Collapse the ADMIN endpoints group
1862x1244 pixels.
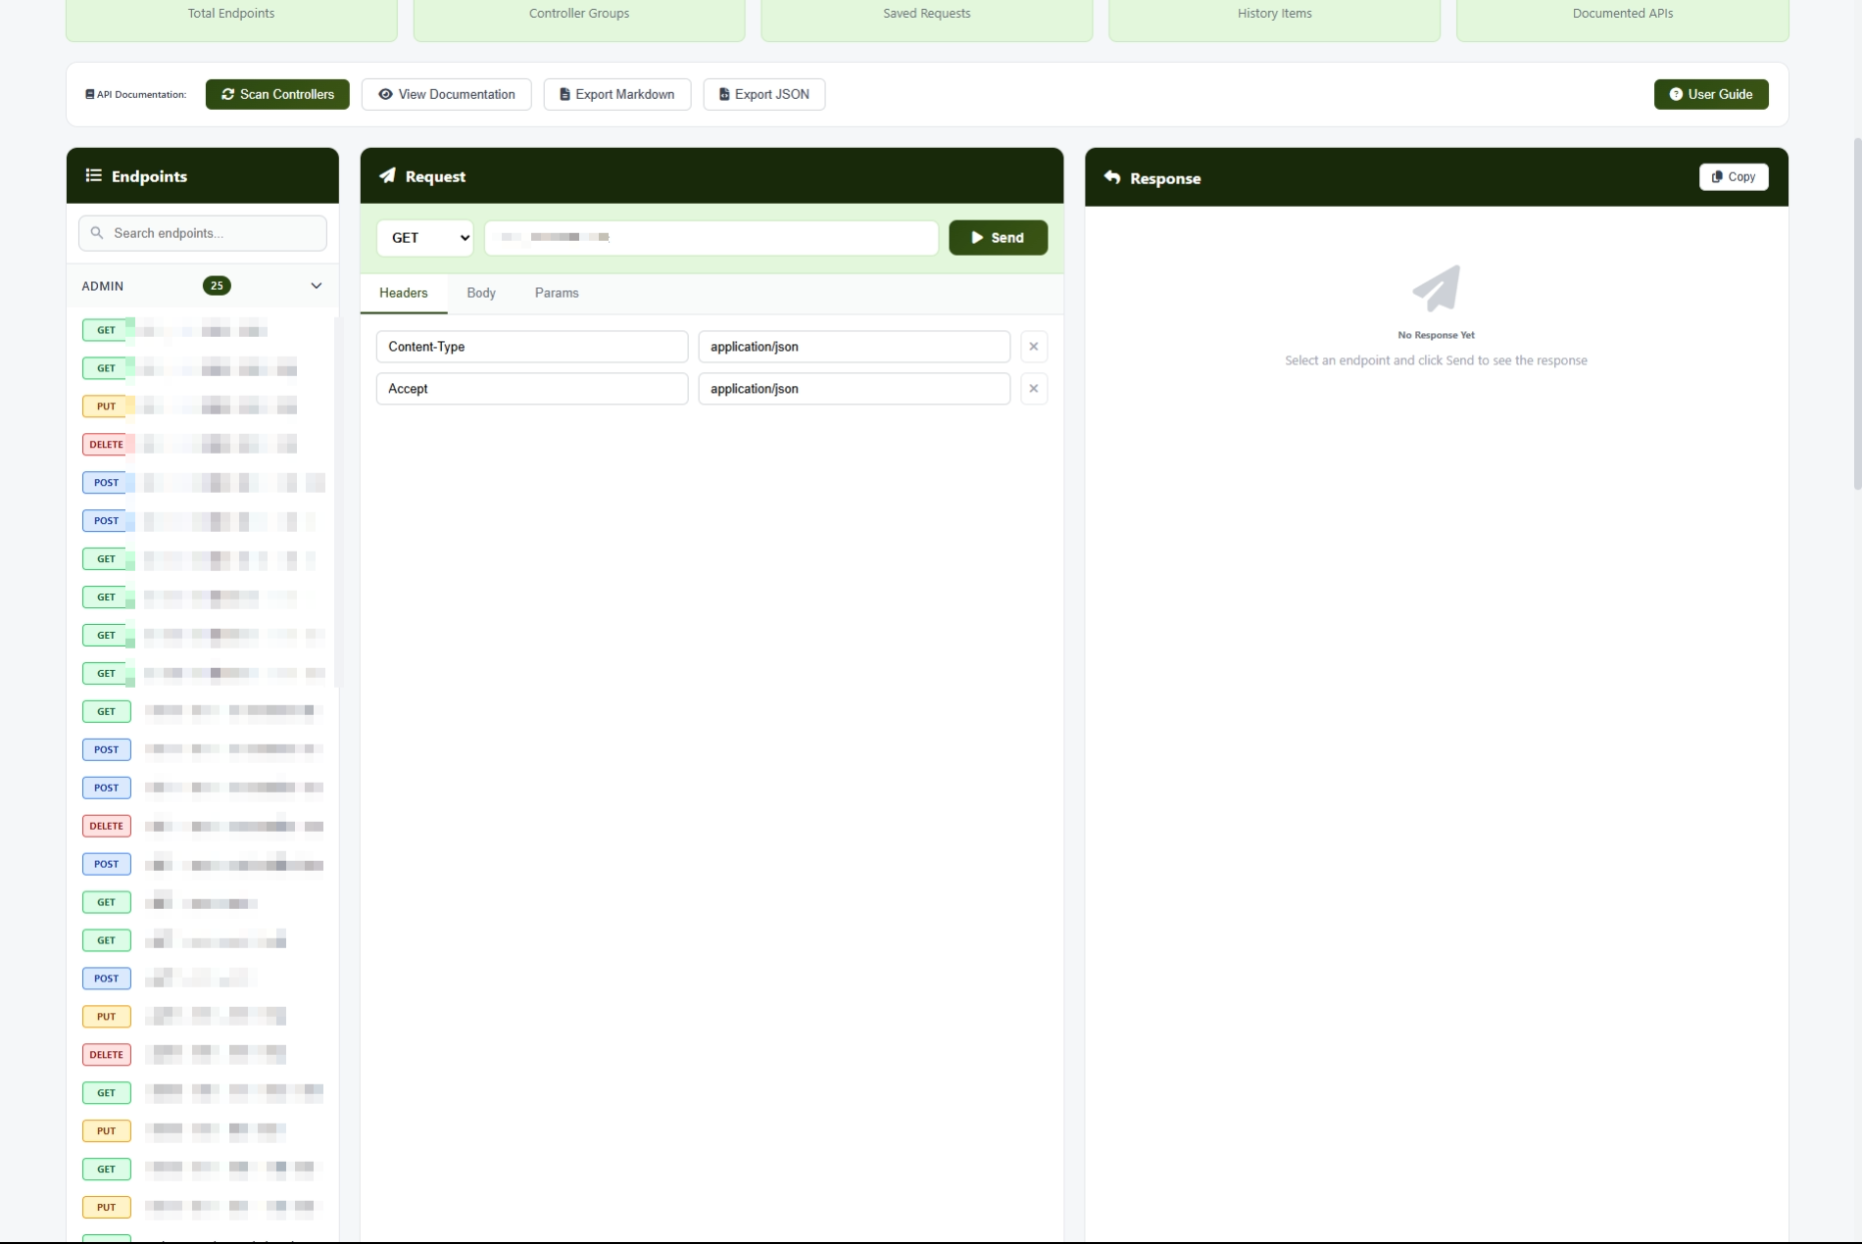point(316,286)
